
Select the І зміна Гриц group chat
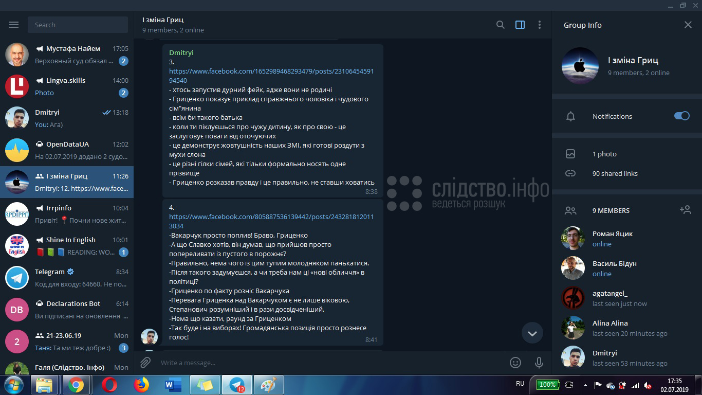click(x=67, y=182)
